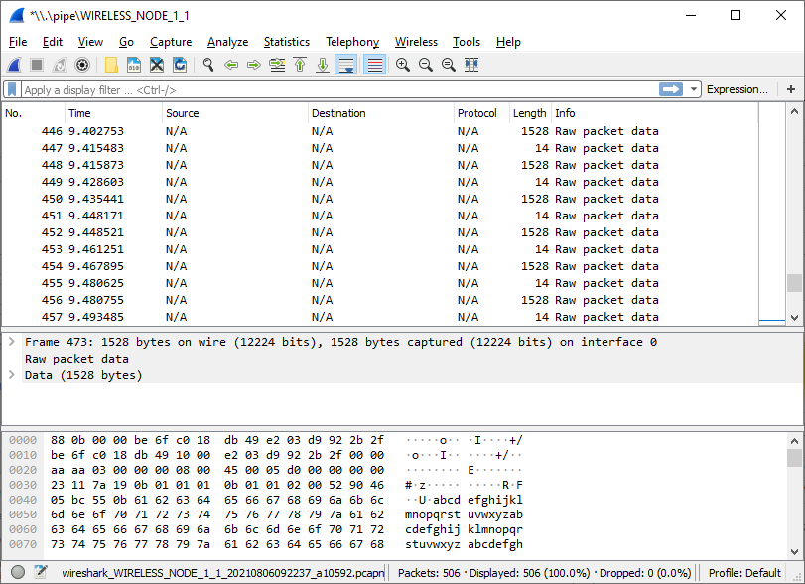Edit capture file comments icon

click(41, 572)
